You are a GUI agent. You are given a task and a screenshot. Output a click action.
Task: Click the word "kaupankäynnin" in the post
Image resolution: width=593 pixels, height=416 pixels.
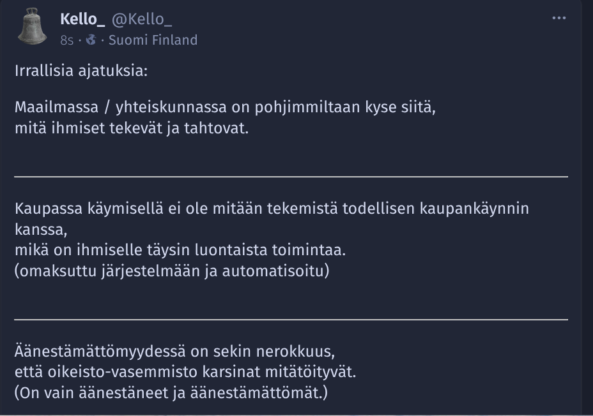pos(480,209)
